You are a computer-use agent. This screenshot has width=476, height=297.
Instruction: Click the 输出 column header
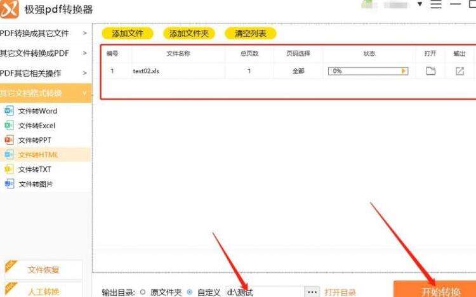(459, 53)
